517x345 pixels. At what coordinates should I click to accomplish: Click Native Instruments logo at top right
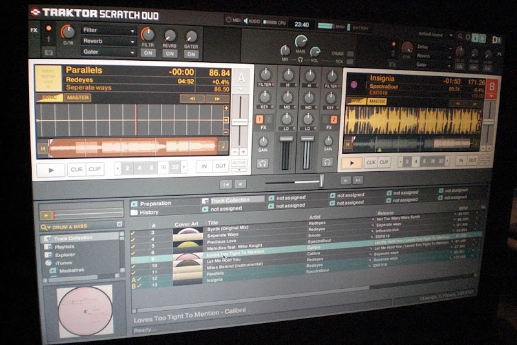click(x=496, y=39)
